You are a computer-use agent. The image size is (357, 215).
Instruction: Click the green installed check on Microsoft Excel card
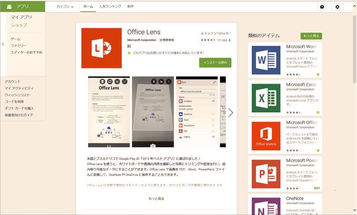click(318, 112)
